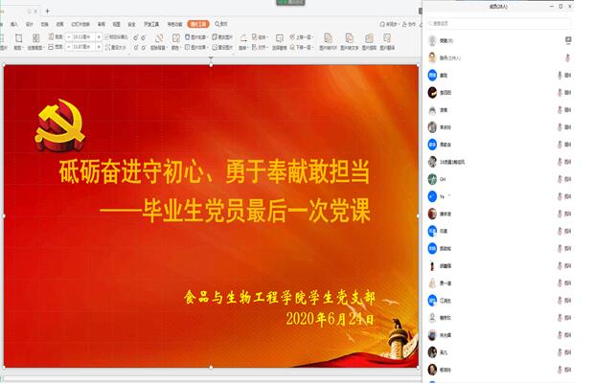The image size is (594, 384).
Task: Click the Picture Outline (图片轮廓) icon
Action: (187, 37)
